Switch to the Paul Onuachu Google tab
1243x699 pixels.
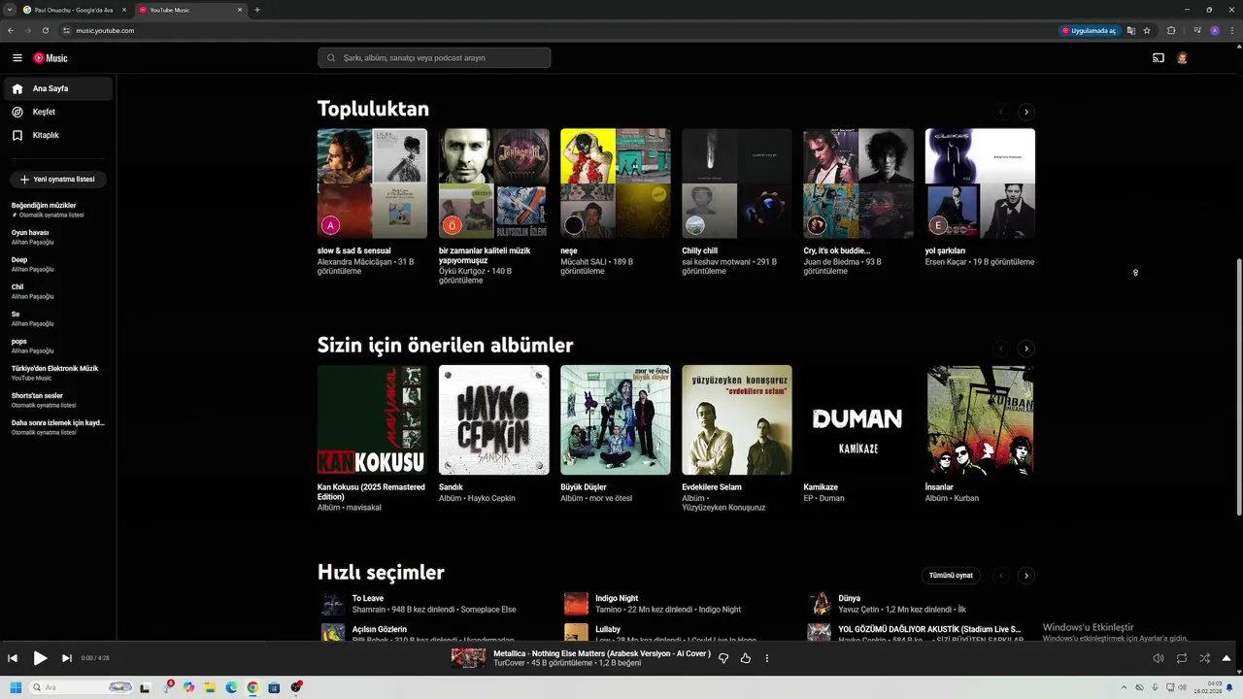(74, 10)
